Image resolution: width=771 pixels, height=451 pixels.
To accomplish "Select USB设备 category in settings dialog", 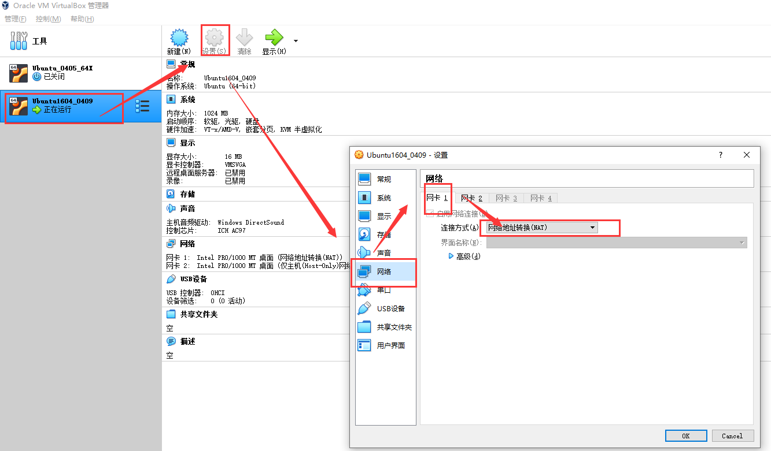I will (x=385, y=308).
